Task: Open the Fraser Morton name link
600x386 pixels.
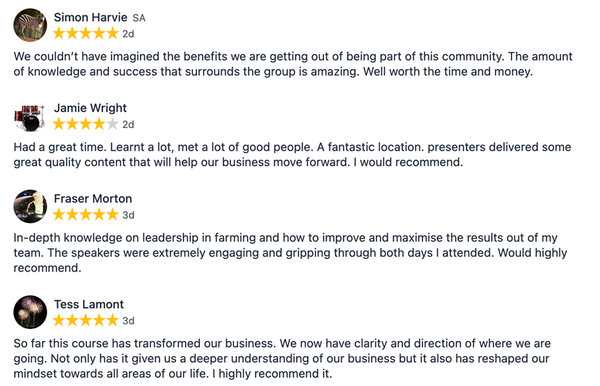Action: click(92, 198)
